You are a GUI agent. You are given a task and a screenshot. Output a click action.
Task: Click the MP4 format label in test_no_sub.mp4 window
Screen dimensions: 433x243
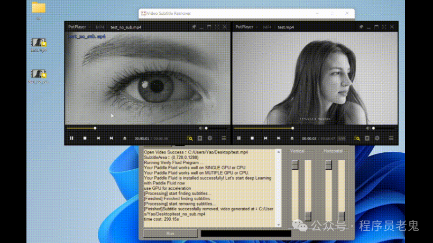(x=100, y=27)
